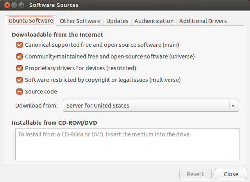Select the Authentication tab

pos(154,21)
